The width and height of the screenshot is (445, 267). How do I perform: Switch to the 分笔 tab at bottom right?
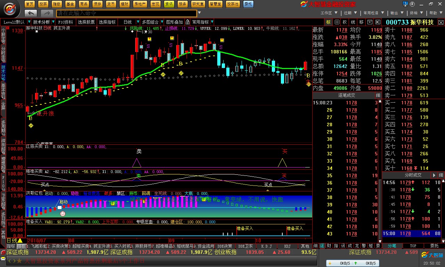(392, 246)
